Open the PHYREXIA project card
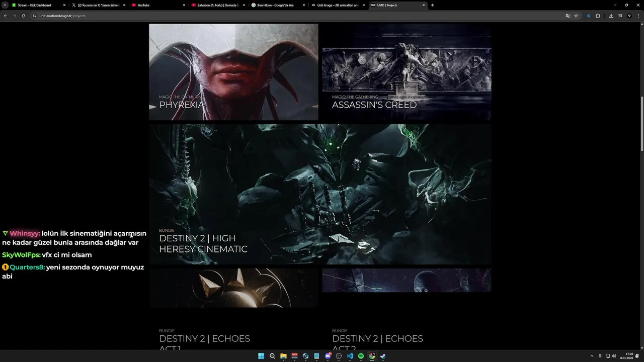Viewport: 644px width, 362px height. point(233,72)
